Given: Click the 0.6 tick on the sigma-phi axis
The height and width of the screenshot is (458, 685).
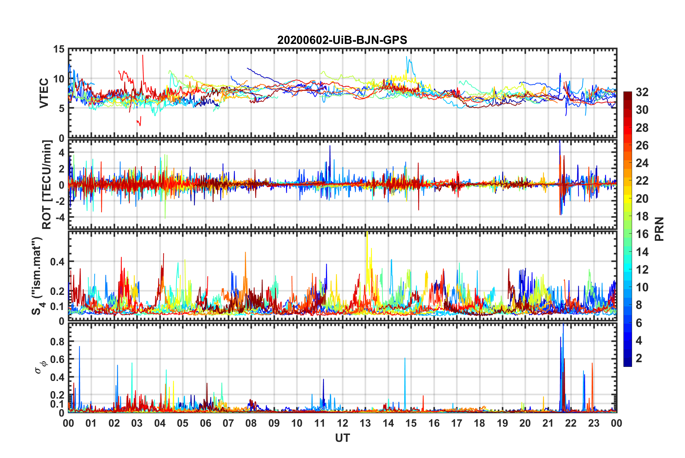Looking at the screenshot, I should [x=57, y=359].
